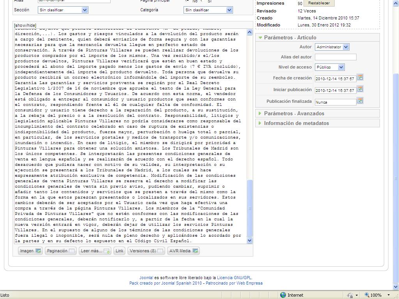Open Patrocinado por Web Empresa link

[x=234, y=283]
